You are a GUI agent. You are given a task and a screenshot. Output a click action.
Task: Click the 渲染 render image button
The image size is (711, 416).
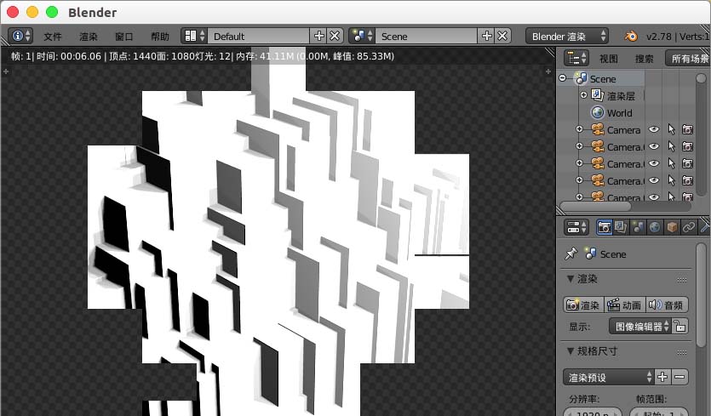(582, 305)
